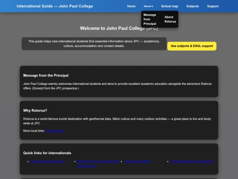Open the Subjects nav item

pos(193,6)
